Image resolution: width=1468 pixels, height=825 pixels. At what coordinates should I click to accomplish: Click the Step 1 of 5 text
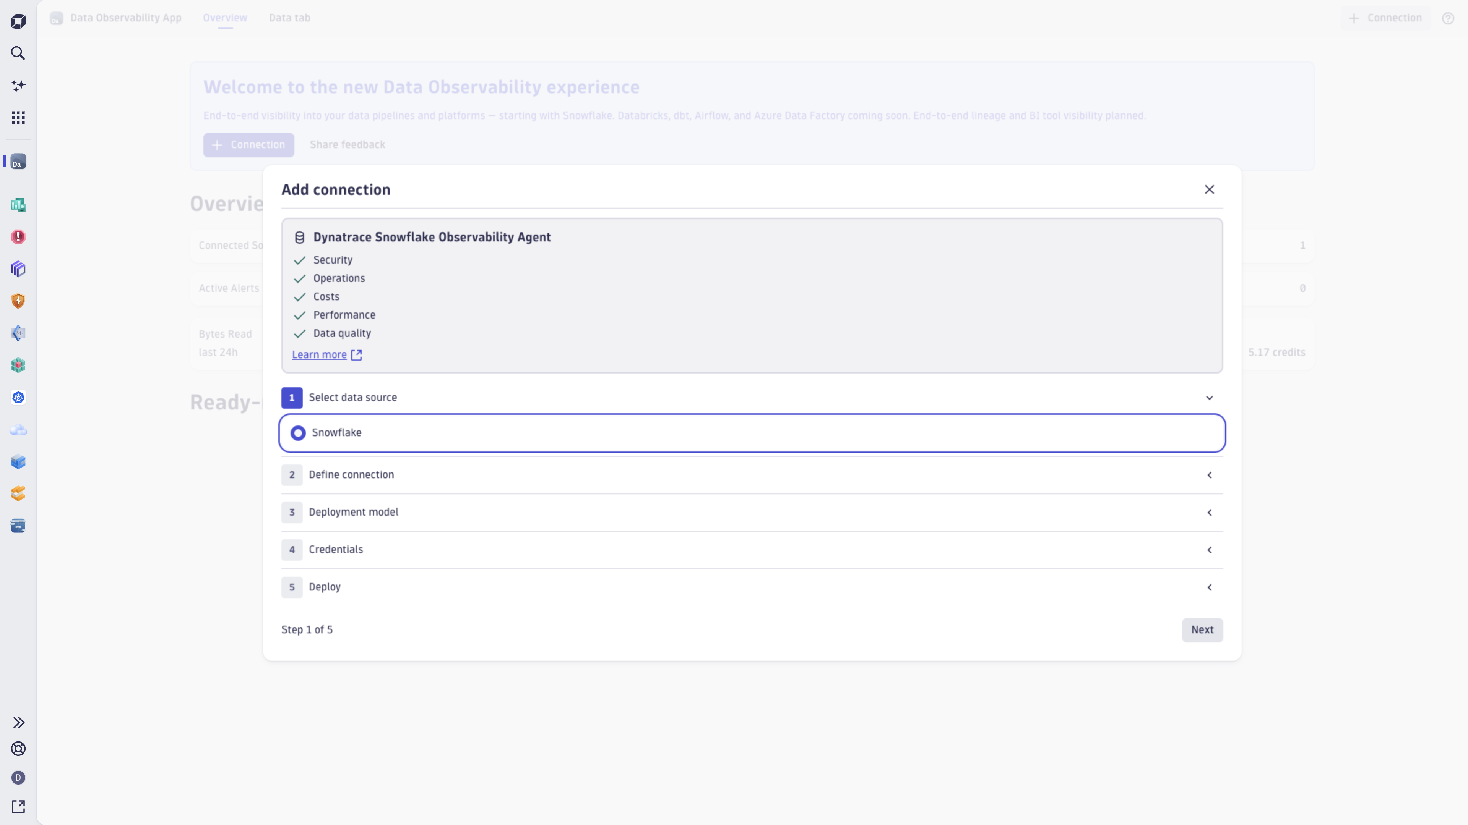[x=307, y=630]
